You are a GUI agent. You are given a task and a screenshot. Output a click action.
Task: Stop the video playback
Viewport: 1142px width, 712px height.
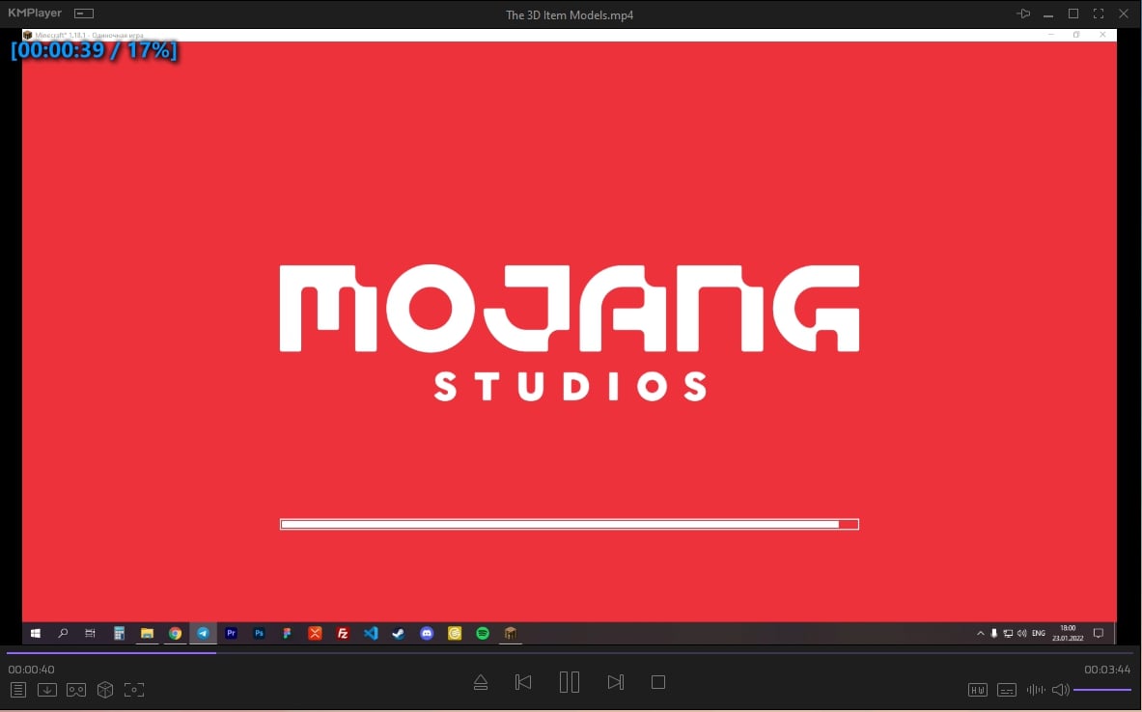coord(658,682)
